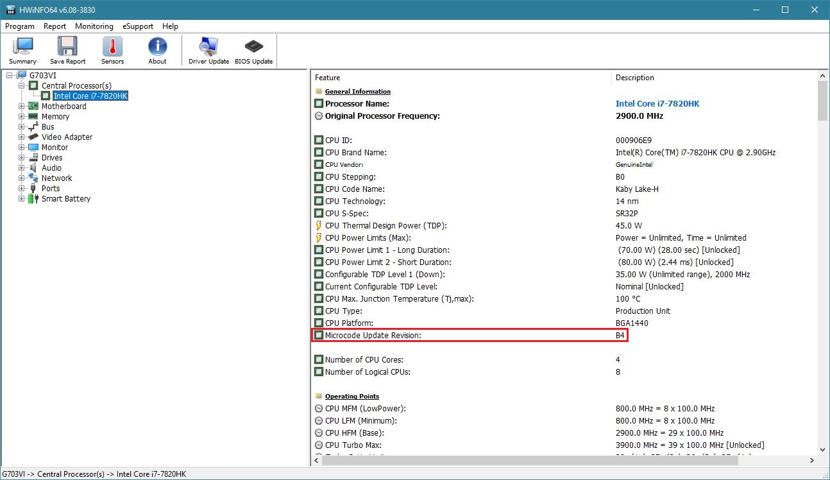The height and width of the screenshot is (480, 830).
Task: Click the Kaby Lake-H value
Action: coord(637,189)
